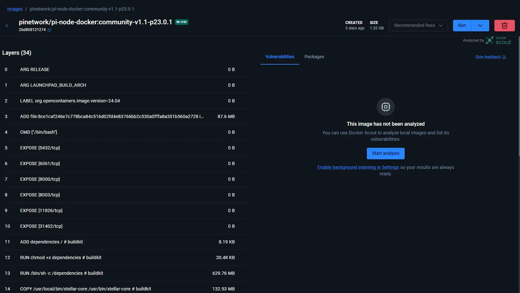Select the COPY stellar-core layer row
Image resolution: width=520 pixels, height=293 pixels.
point(127,287)
